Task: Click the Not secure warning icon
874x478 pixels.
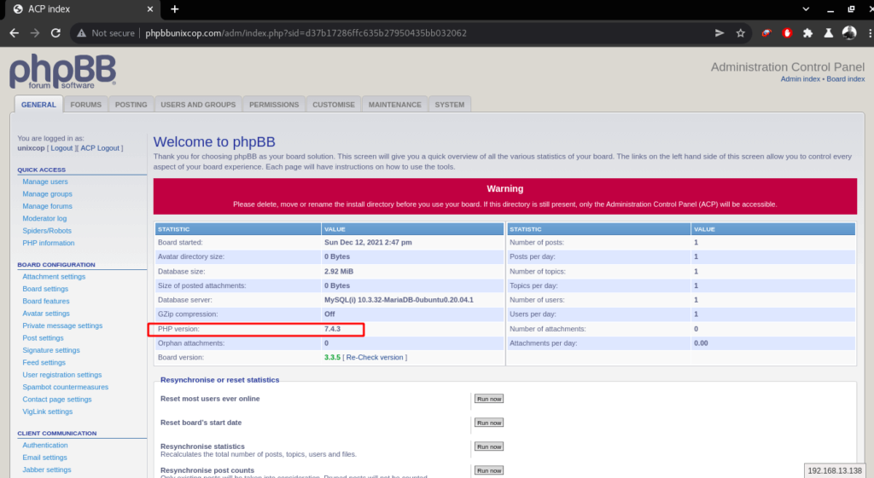Action: click(x=81, y=33)
